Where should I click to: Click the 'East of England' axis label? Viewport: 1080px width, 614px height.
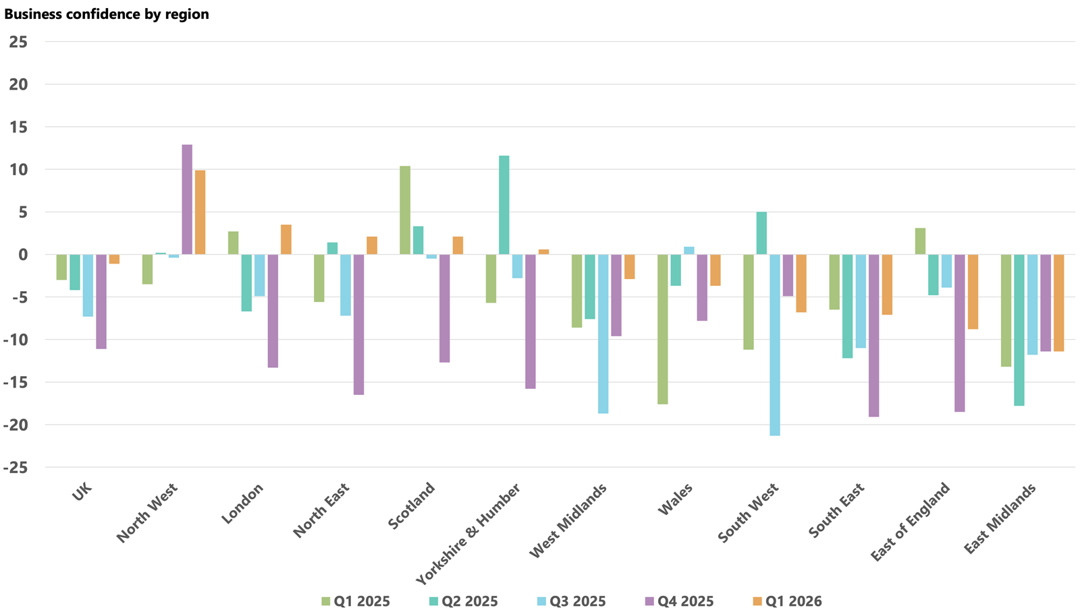(910, 522)
